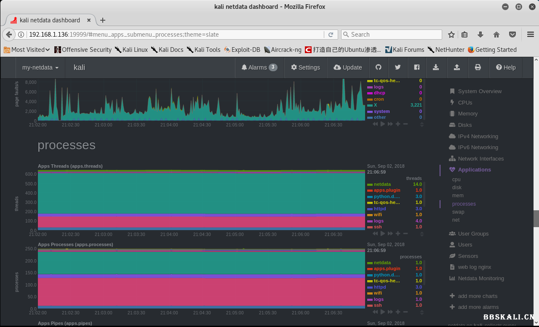Image resolution: width=539 pixels, height=327 pixels.
Task: Click the download snapshot icon
Action: (436, 67)
